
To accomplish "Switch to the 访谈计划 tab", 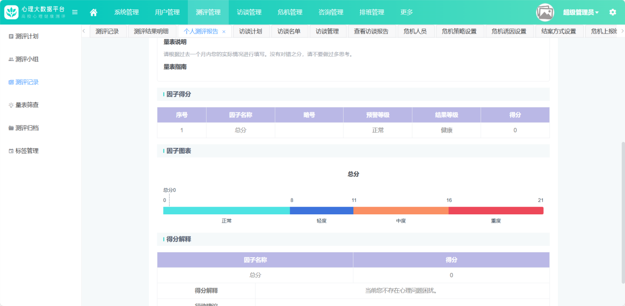I will pos(251,32).
